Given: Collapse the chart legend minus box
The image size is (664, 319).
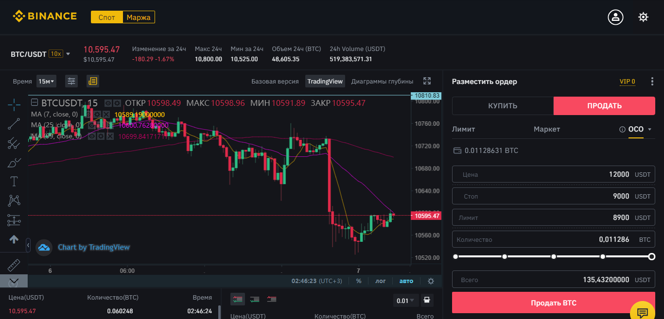Looking at the screenshot, I should 35,103.
